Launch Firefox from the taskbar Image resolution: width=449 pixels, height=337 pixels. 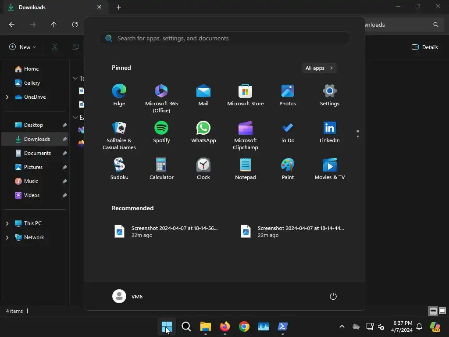[x=225, y=326]
